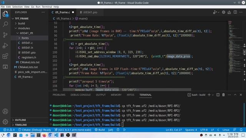Image resolution: width=246 pixels, height=138 pixels.
Task: Click errors and warnings count in status bar
Action: click(x=9, y=130)
